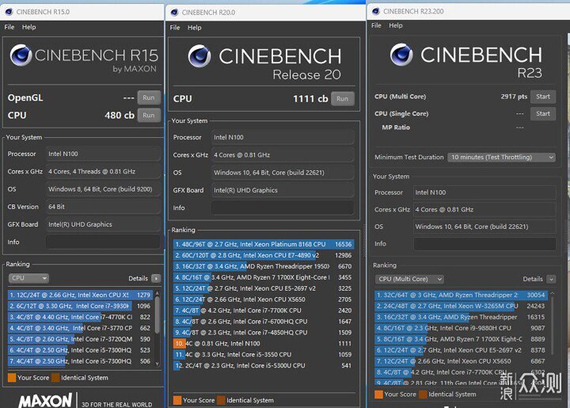The height and width of the screenshot is (408, 570).
Task: Select R15 ranking row Intel Core i7-3720QM 590
Action: point(80,339)
